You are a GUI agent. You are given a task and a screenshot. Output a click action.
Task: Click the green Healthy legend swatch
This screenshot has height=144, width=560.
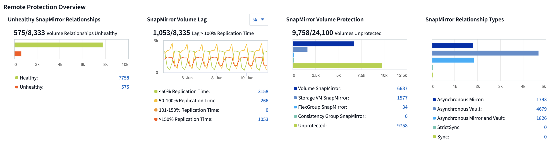click(17, 78)
